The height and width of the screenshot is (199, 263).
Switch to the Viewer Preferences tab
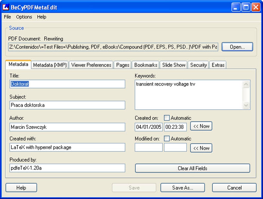pyautogui.click(x=91, y=65)
